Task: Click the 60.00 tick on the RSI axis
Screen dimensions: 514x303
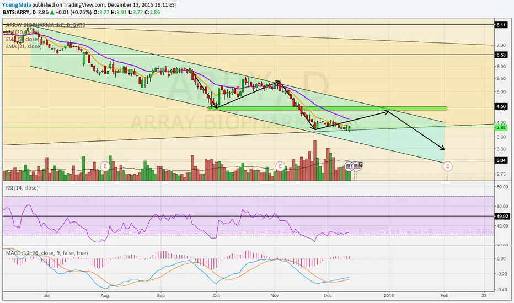Action: coord(502,206)
